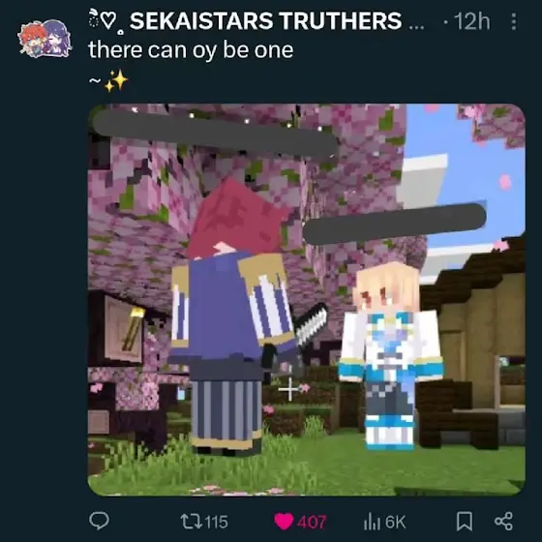Open the blonde character in the image

click(x=390, y=356)
